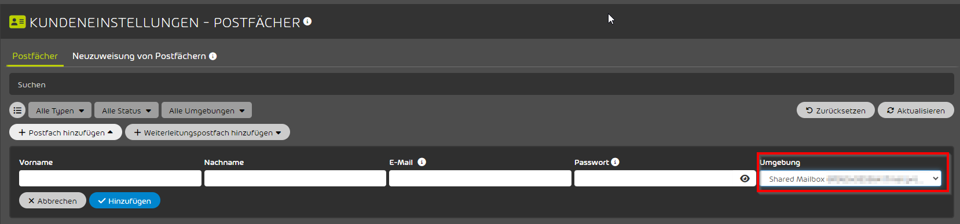The image size is (960, 224).
Task: Click info icon beside Neuzuweisung von Postfächern
Action: (213, 56)
